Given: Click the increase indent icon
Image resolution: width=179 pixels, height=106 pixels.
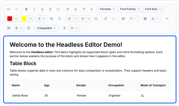Looking at the screenshot, I should [51, 19].
